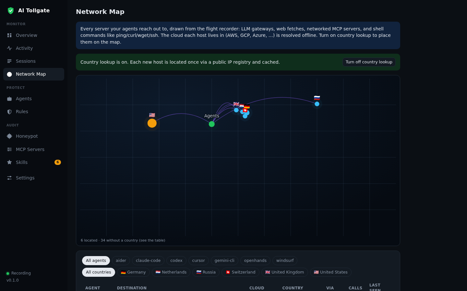The image size is (467, 291).
Task: Open the Overview page
Action: coord(34,35)
